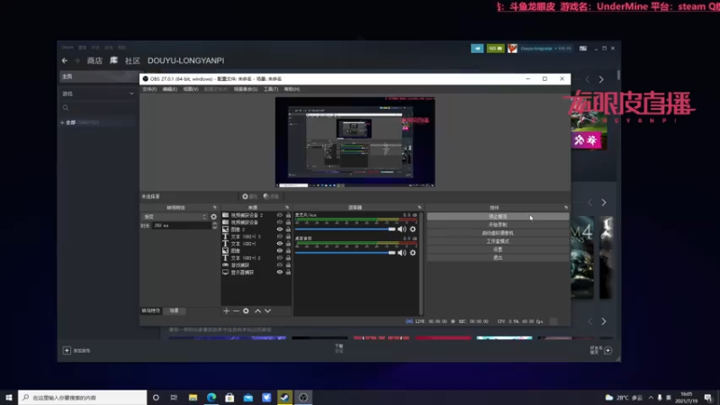Toggle visibility eye of 图像 2 source
Screen dimensions: 720x405
pos(279,229)
